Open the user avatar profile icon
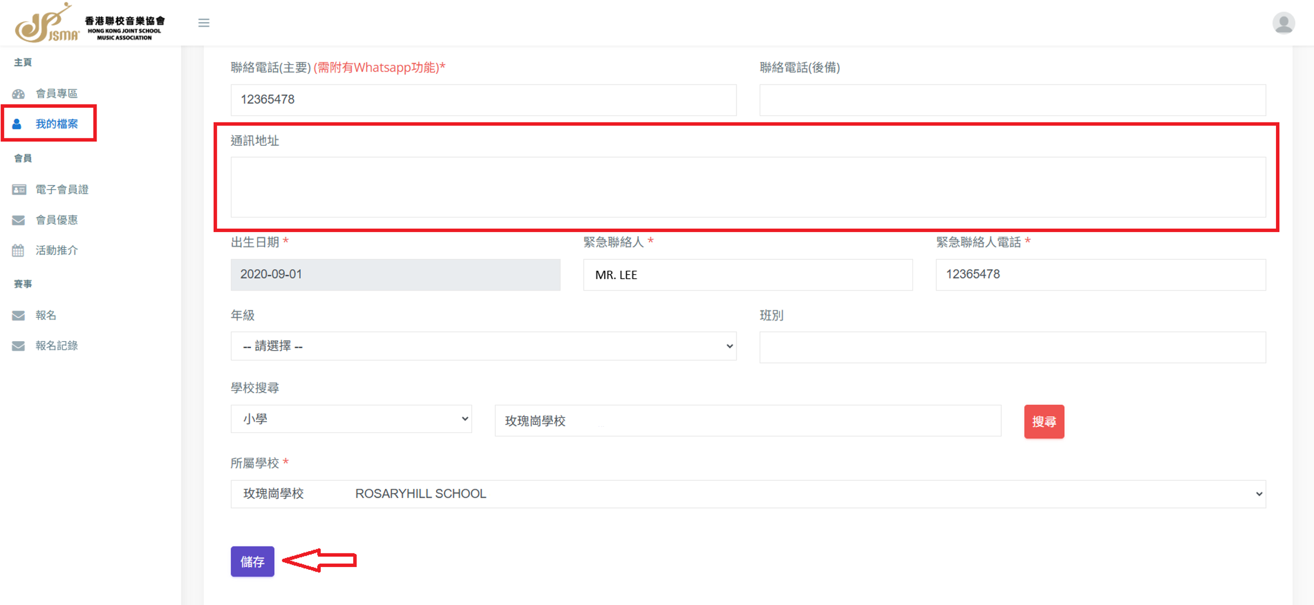The width and height of the screenshot is (1314, 605). pos(1283,23)
